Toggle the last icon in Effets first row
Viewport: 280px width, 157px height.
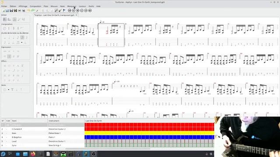pos(22,66)
